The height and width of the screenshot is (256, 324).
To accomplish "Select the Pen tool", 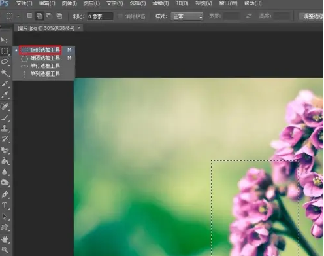I will point(5,194).
